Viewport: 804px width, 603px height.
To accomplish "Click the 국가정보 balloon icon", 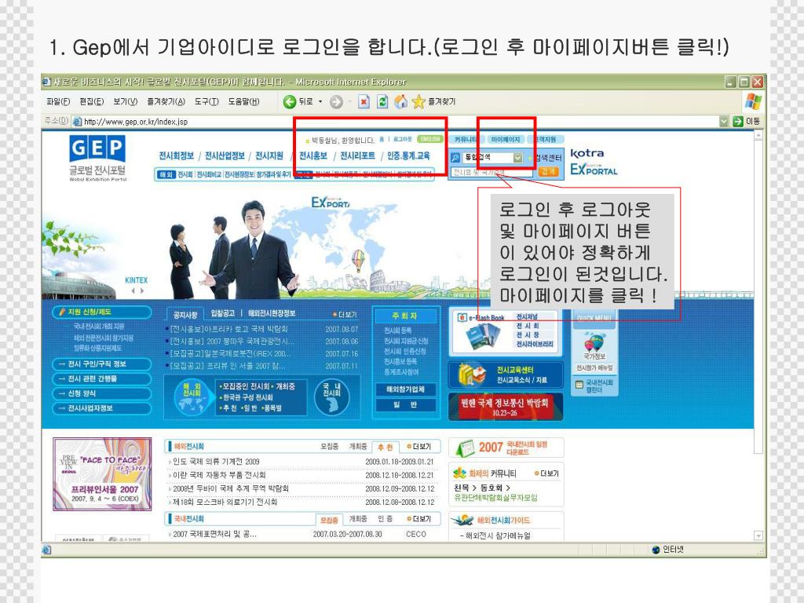I will pos(594,342).
